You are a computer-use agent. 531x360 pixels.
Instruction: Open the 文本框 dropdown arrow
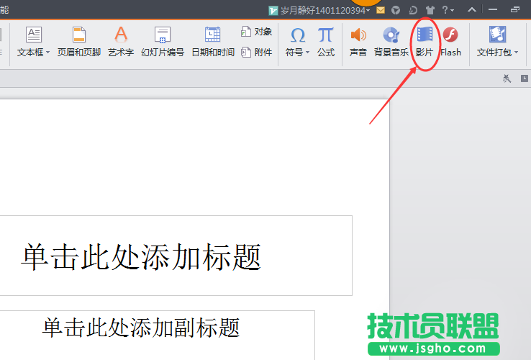pos(47,53)
